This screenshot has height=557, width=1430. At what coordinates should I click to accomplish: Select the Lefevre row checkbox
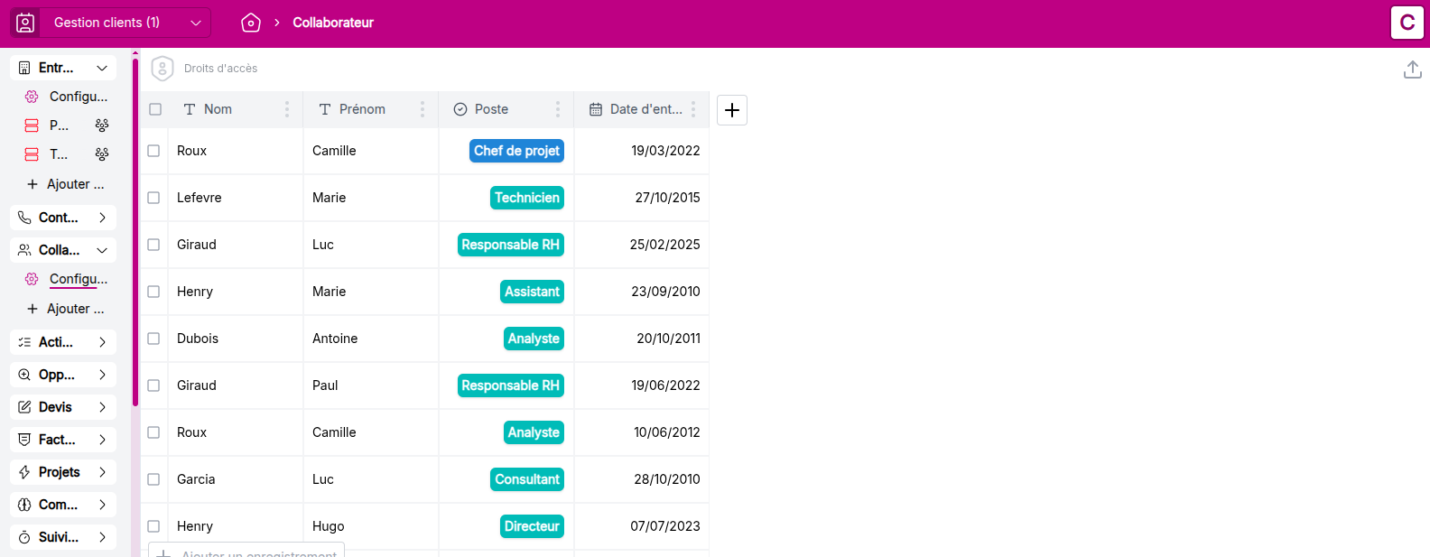pyautogui.click(x=153, y=198)
